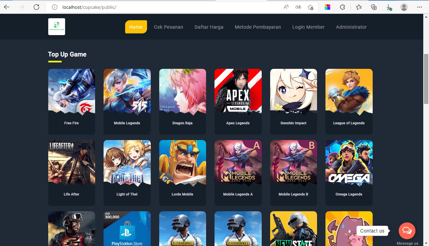Reload the page with Refresh icon
429x246 pixels.
click(x=37, y=7)
